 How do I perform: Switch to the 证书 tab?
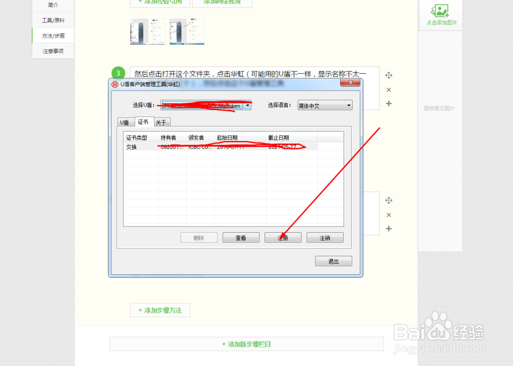[143, 121]
